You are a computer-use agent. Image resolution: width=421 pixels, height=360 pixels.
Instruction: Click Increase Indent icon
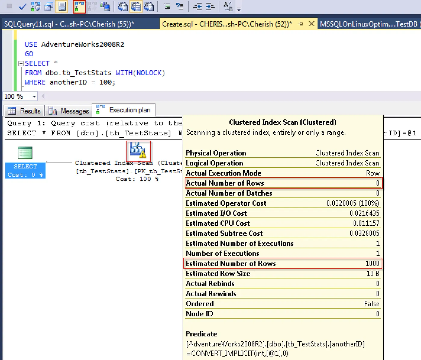pos(210,7)
